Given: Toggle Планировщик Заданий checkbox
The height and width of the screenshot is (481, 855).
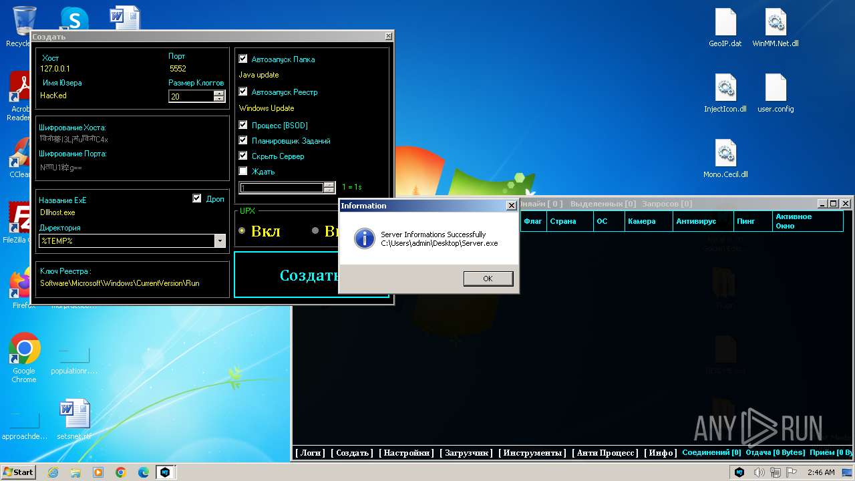Looking at the screenshot, I should click(243, 140).
